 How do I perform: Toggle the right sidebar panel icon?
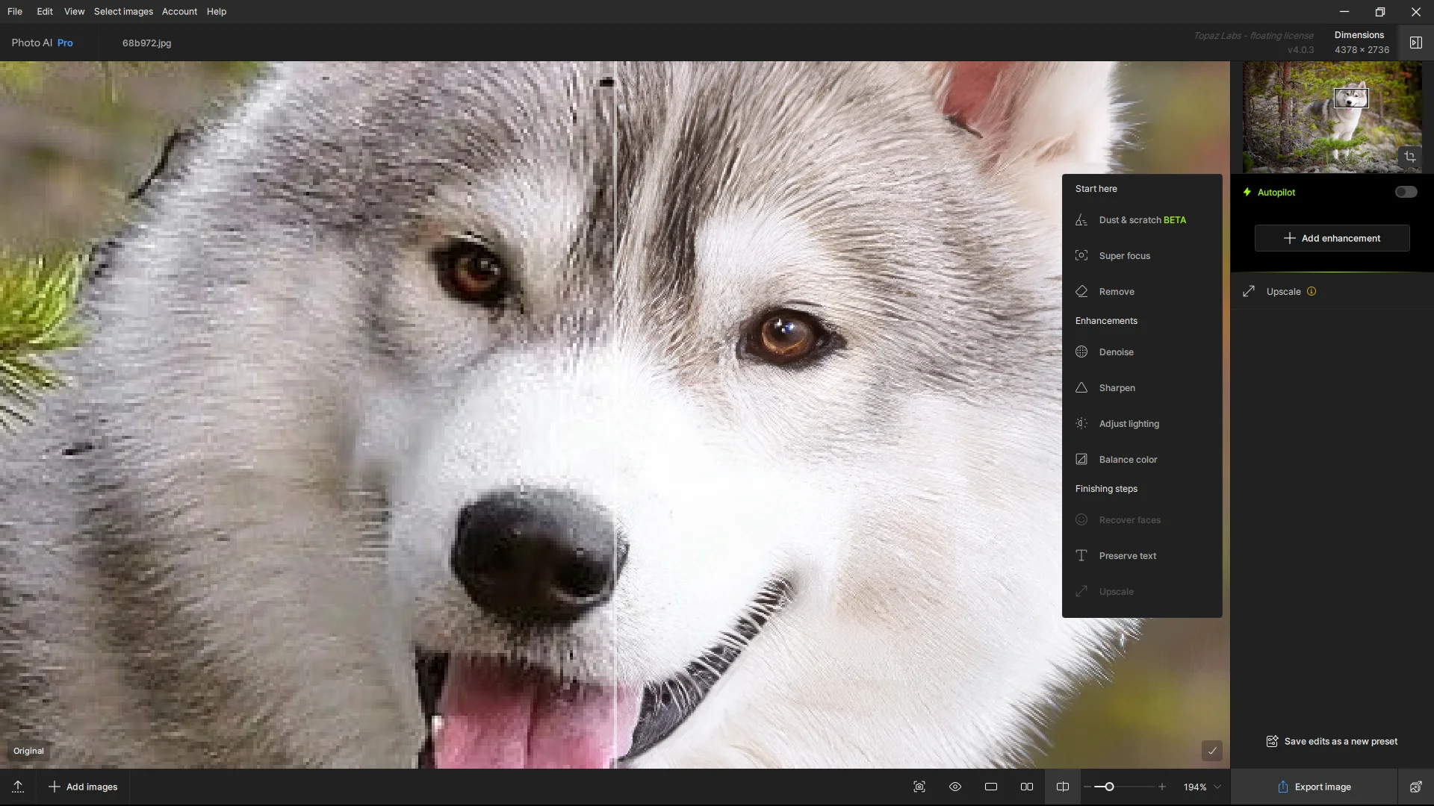point(1415,43)
